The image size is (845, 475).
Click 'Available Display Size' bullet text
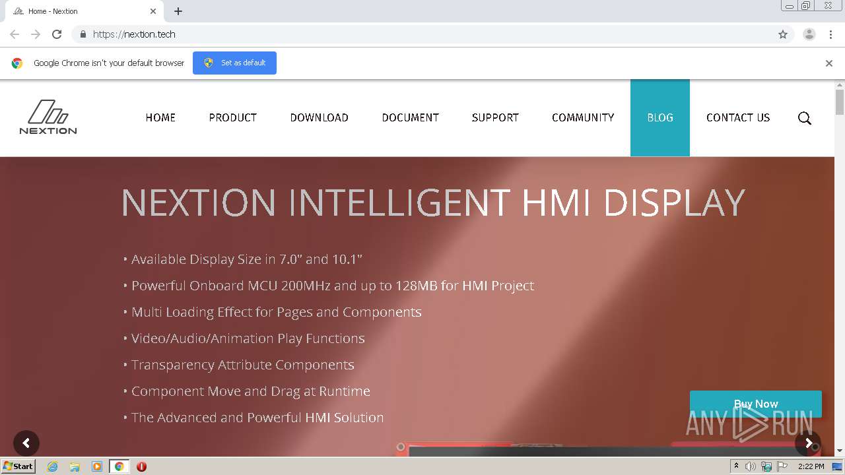(246, 259)
